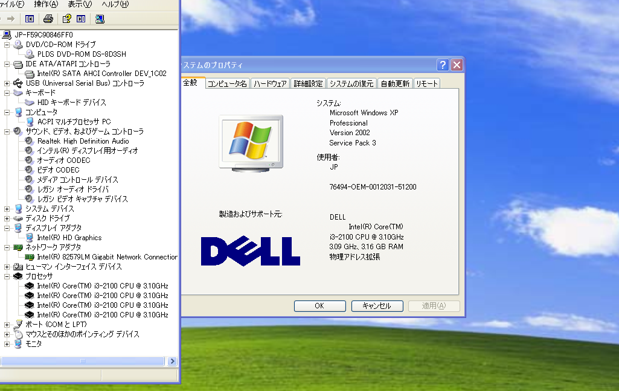Select the second i3-2100 CPU processor entry
The width and height of the screenshot is (619, 391).
click(x=103, y=296)
